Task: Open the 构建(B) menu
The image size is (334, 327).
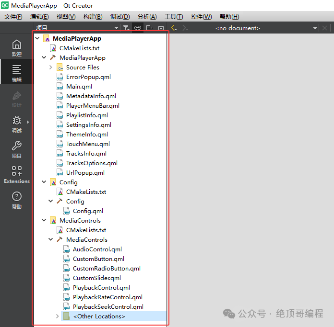Action: point(93,17)
